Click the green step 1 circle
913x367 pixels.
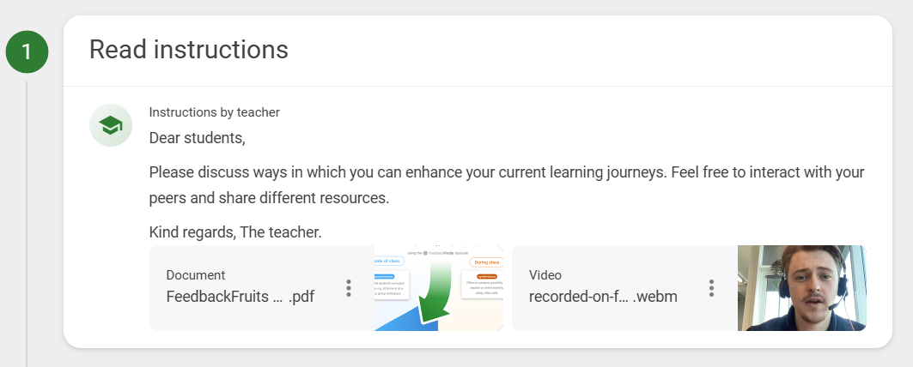[27, 52]
